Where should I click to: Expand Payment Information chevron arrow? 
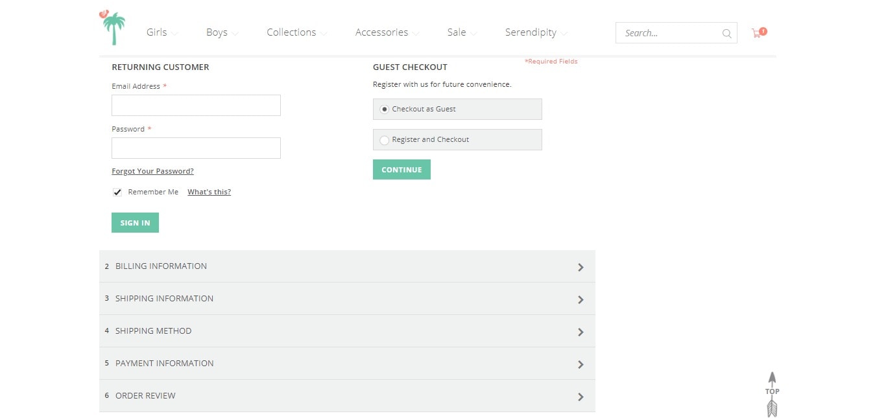point(581,364)
